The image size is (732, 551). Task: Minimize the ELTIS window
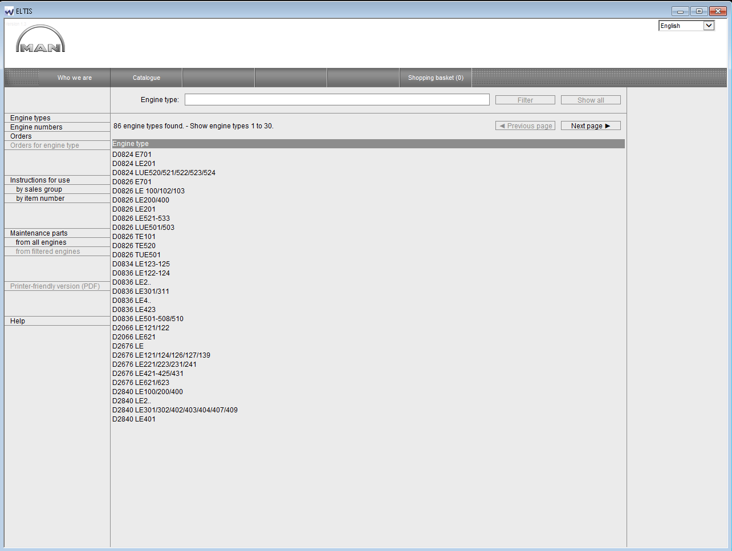(680, 11)
